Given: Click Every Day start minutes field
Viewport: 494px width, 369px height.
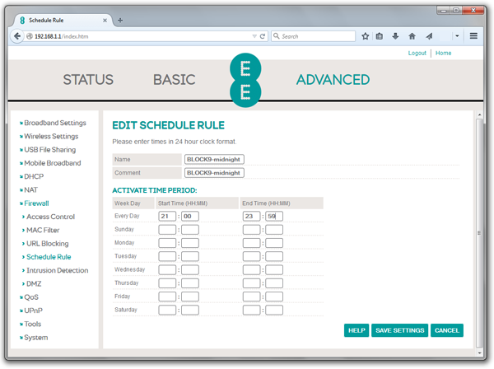Looking at the screenshot, I should point(190,216).
